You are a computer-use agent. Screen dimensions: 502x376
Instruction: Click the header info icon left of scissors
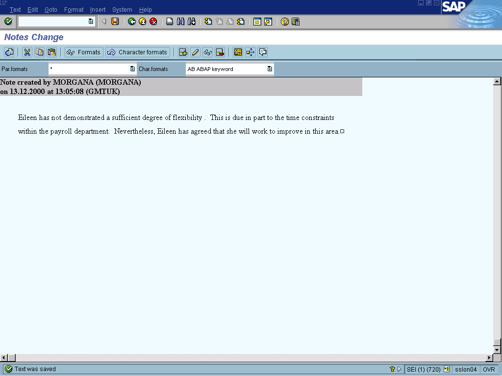pos(9,52)
